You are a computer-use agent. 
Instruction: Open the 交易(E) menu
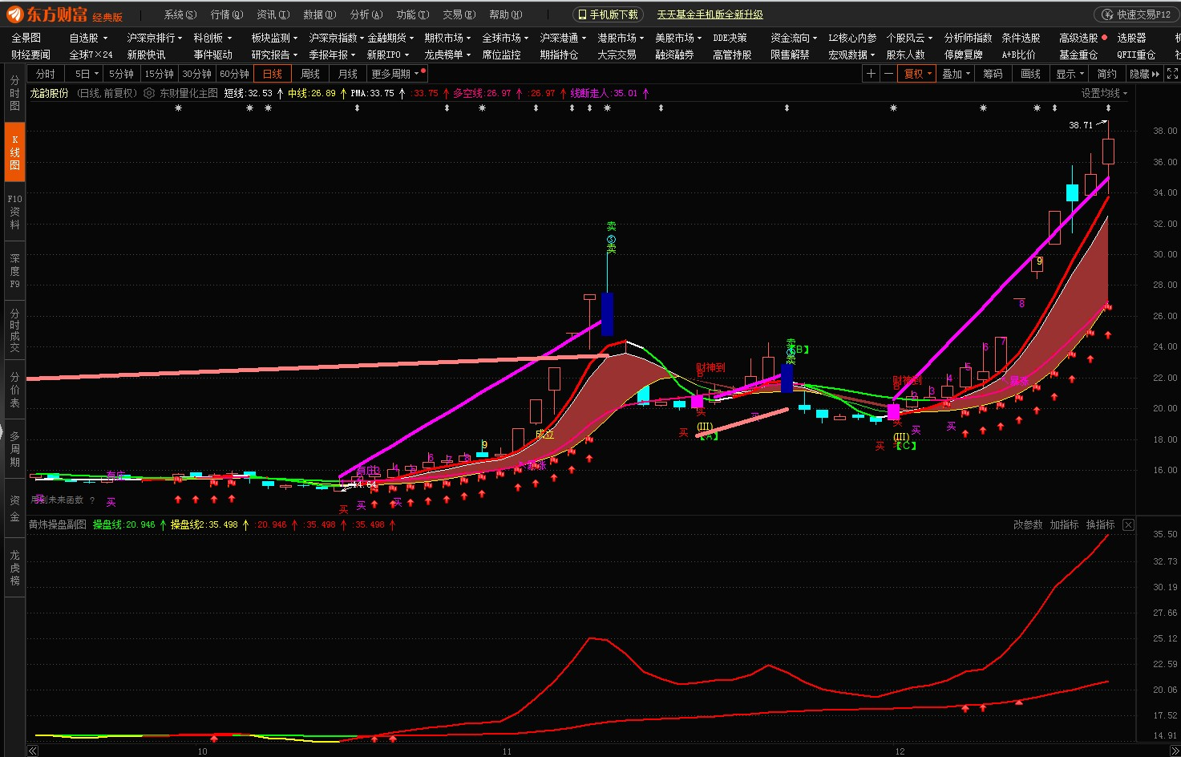coord(459,14)
